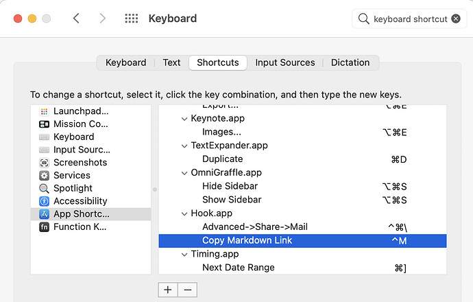Go back with the left arrow
This screenshot has width=473, height=302.
click(x=76, y=19)
